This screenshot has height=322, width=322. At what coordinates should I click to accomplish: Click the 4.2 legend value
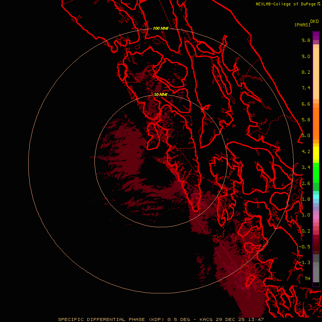pos(306,152)
